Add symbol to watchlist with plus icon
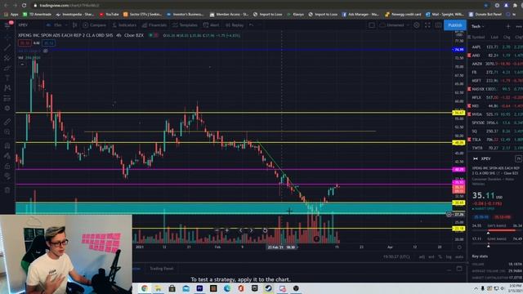 coord(508,26)
